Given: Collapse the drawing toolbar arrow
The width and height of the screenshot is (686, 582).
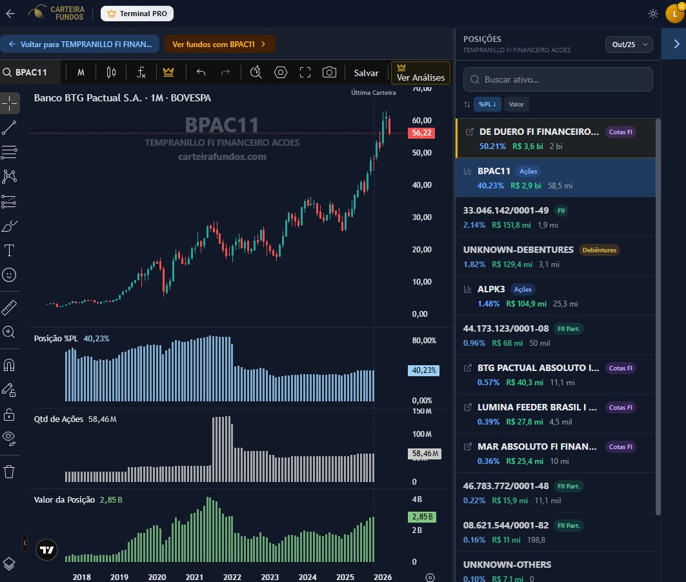Looking at the screenshot, I should tap(25, 543).
